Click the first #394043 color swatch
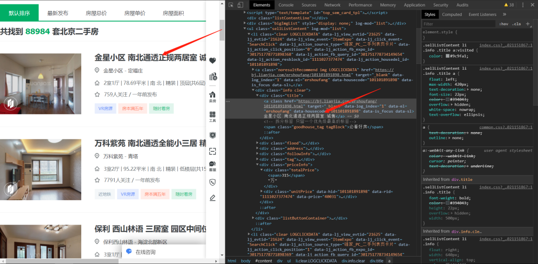Viewport: 538px width, 264px height. point(447,100)
